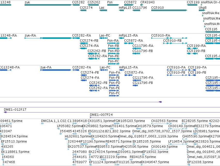Screen dimensions: 220x166
Task: Select the EK049647.5prime EST label
Action: [x=155, y=162]
